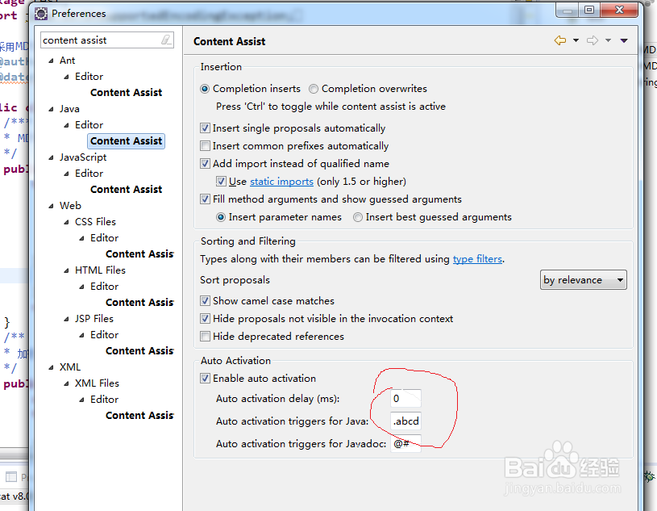Collapse the Java tree node
This screenshot has height=511, width=657.
coord(51,109)
